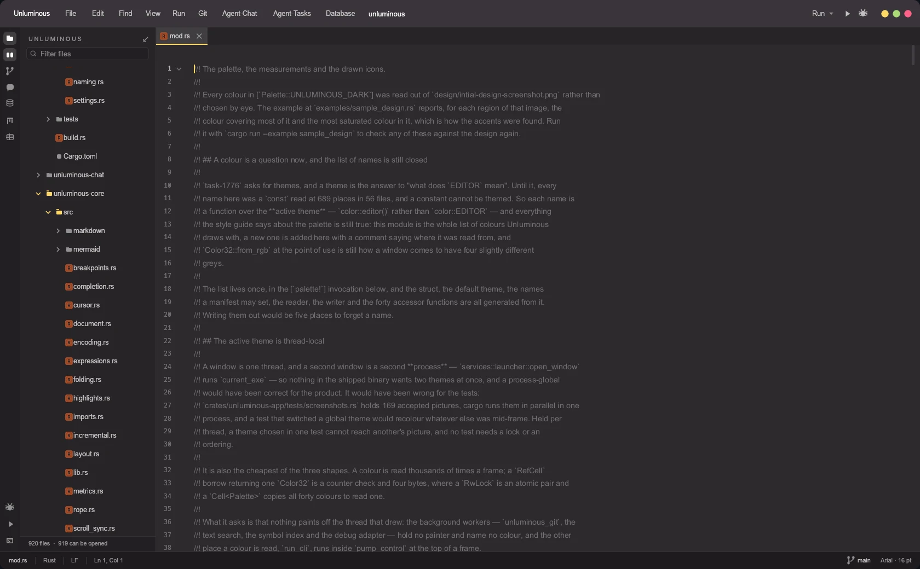Open the Run menu in the menu bar
920x569 pixels.
pyautogui.click(x=179, y=14)
